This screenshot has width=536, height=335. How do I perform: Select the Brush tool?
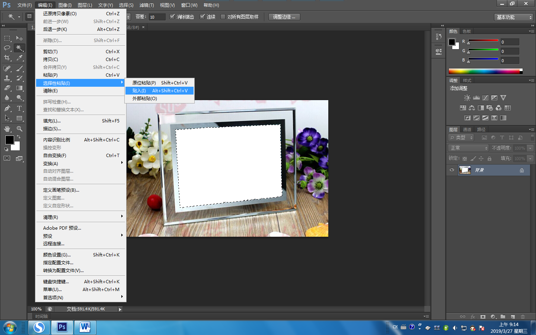click(x=19, y=68)
